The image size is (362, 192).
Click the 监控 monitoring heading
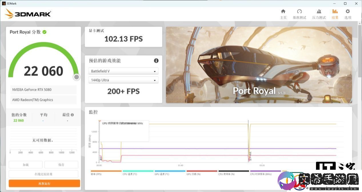[93, 112]
